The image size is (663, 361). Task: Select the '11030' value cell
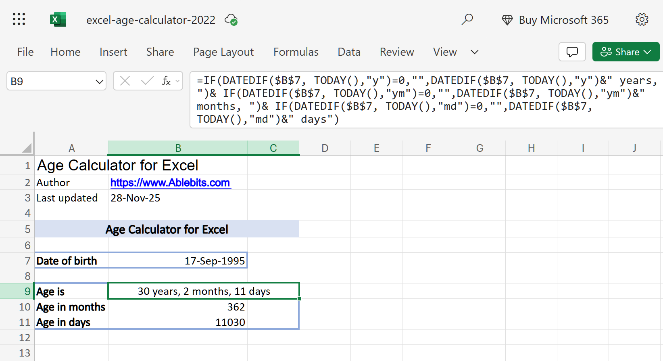point(178,322)
